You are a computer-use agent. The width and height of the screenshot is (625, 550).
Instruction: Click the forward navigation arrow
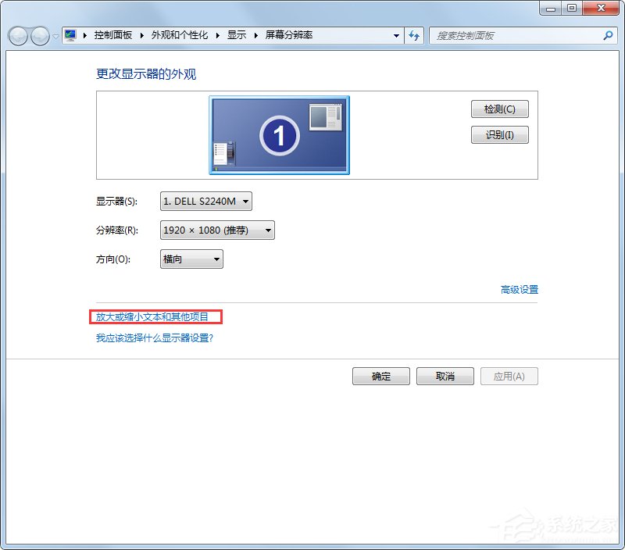(x=39, y=35)
